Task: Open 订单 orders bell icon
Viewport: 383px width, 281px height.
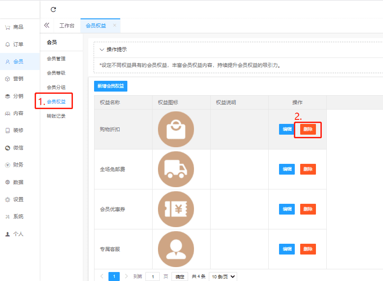Action: pyautogui.click(x=8, y=44)
